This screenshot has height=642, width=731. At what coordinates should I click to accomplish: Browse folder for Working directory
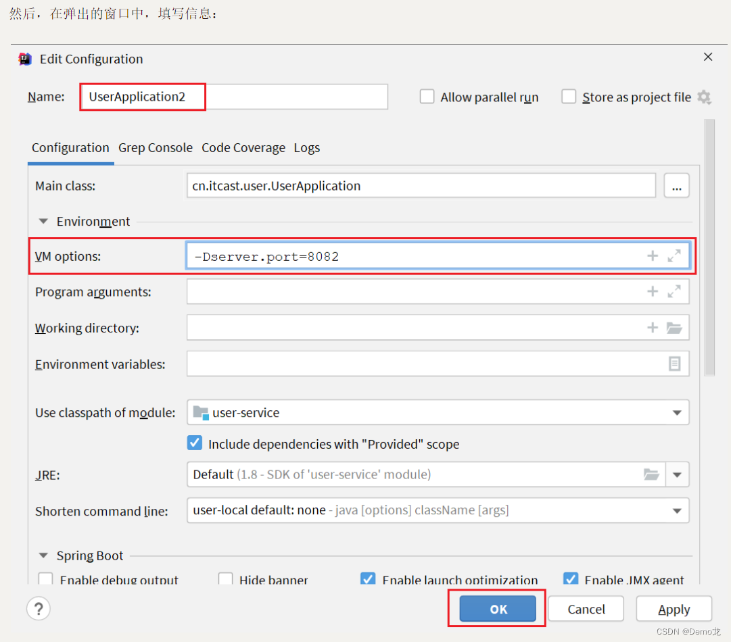pyautogui.click(x=674, y=328)
